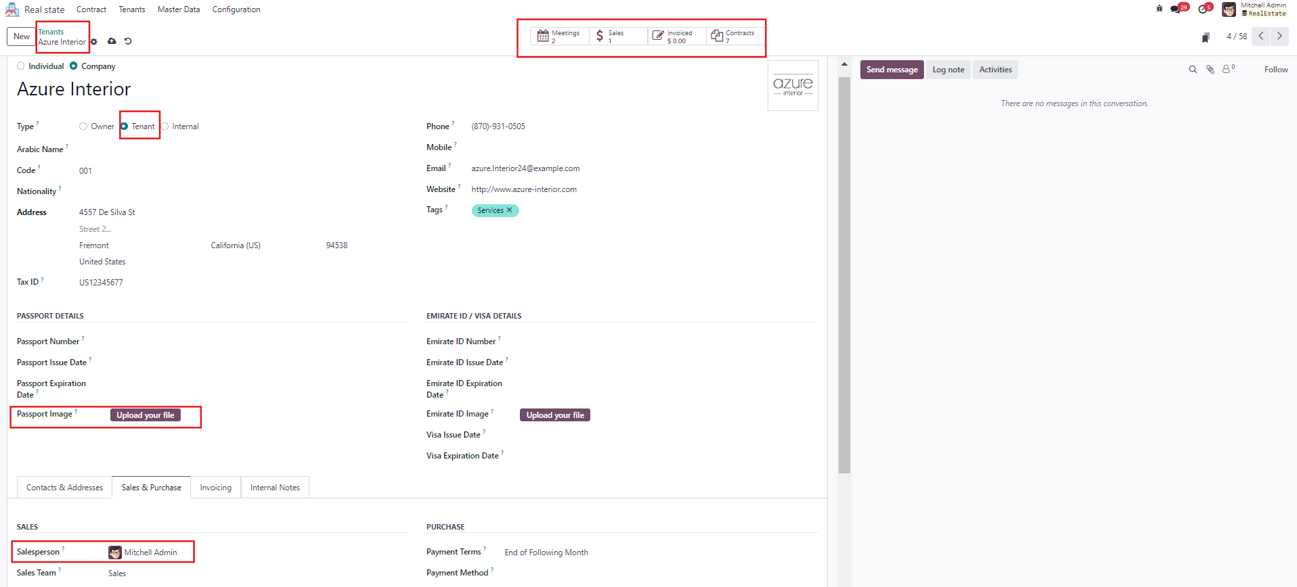Select Individual radio option
Image resolution: width=1297 pixels, height=587 pixels.
tap(21, 66)
